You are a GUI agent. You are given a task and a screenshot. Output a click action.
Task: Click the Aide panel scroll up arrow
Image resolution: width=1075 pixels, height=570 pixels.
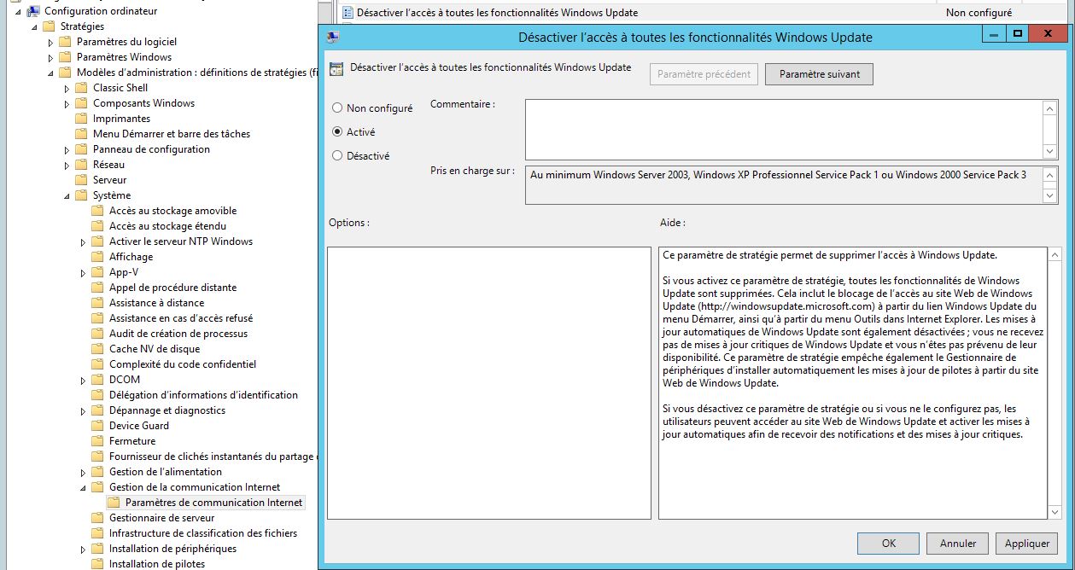(1054, 255)
